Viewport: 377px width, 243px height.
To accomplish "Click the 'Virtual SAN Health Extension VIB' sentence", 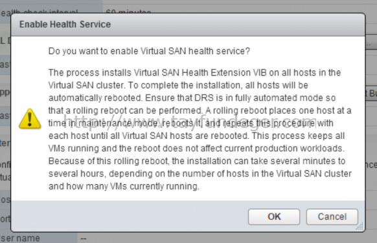I will [x=200, y=72].
